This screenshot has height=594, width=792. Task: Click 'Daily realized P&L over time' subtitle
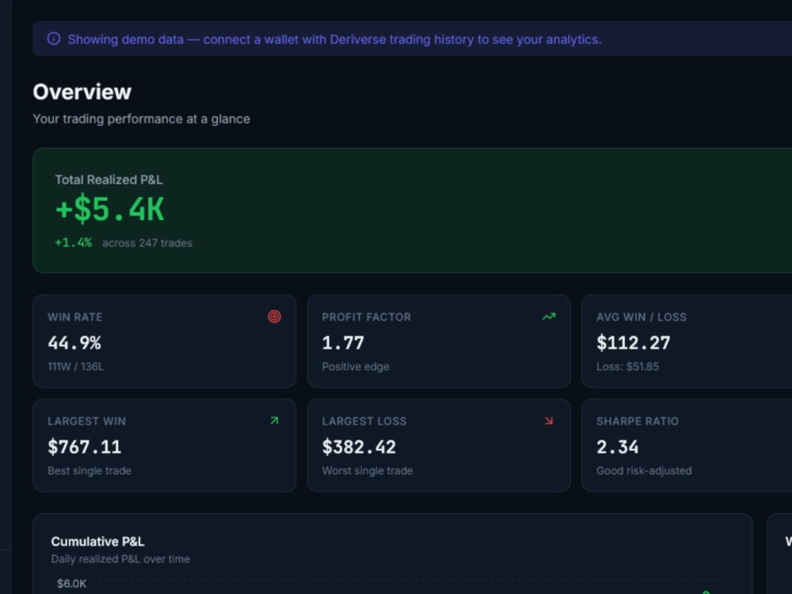pyautogui.click(x=120, y=559)
